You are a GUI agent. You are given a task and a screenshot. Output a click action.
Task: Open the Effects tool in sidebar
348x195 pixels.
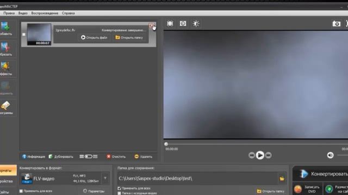pos(5,69)
